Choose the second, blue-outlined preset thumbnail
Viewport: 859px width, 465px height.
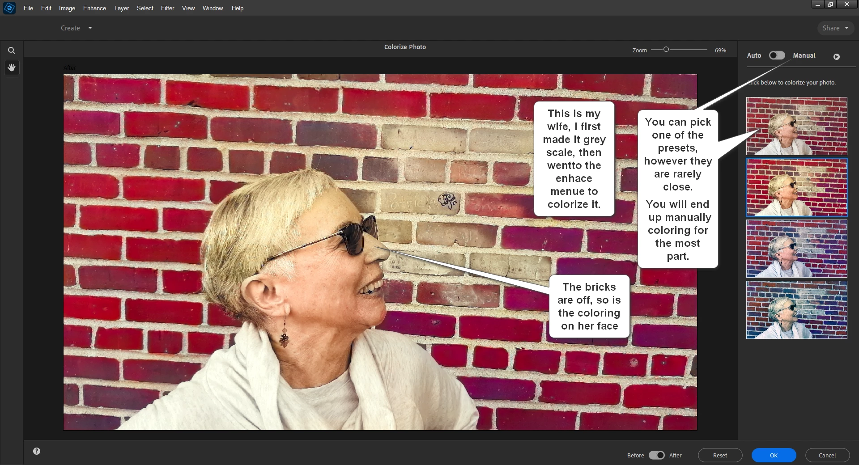(797, 187)
